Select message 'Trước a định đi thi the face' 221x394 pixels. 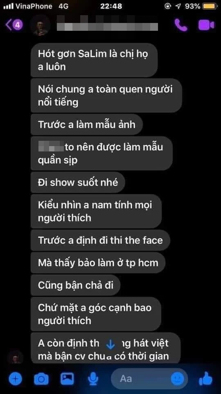coord(101,240)
